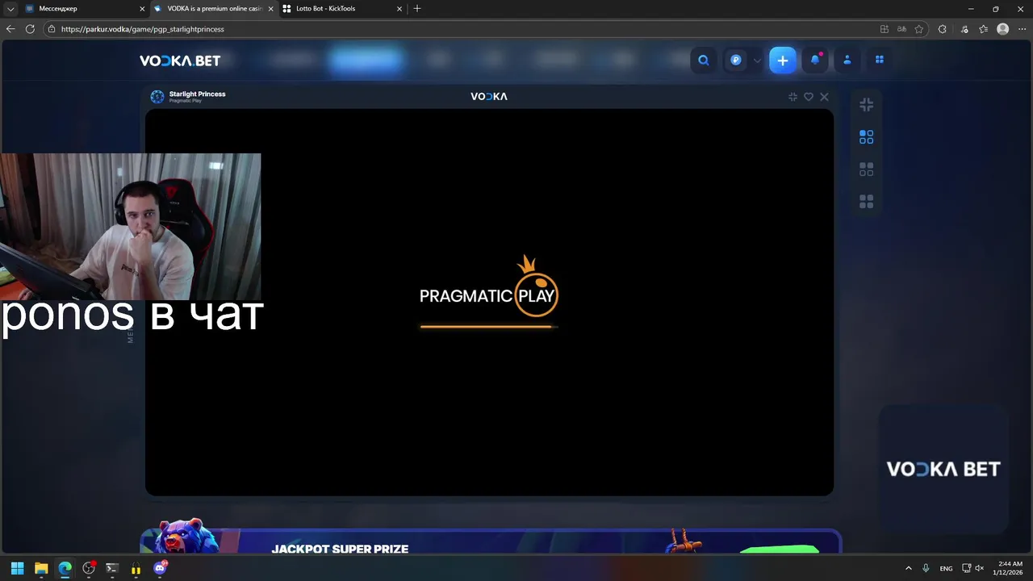
Task: Show hidden system tray icons
Action: tap(909, 568)
